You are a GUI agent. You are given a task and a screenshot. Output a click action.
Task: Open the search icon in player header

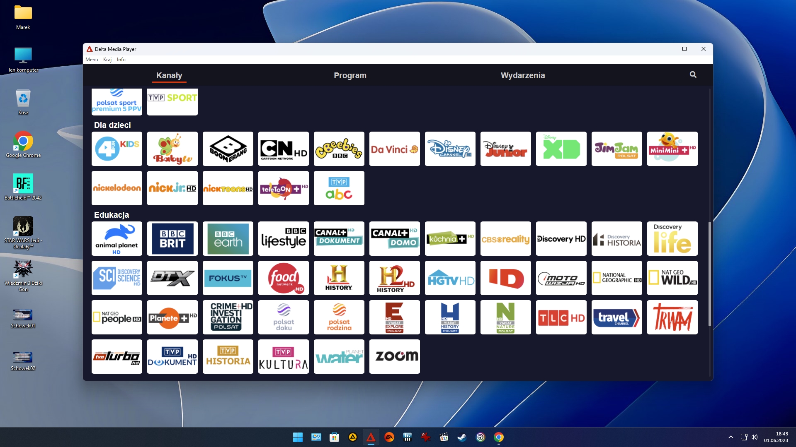pyautogui.click(x=693, y=74)
